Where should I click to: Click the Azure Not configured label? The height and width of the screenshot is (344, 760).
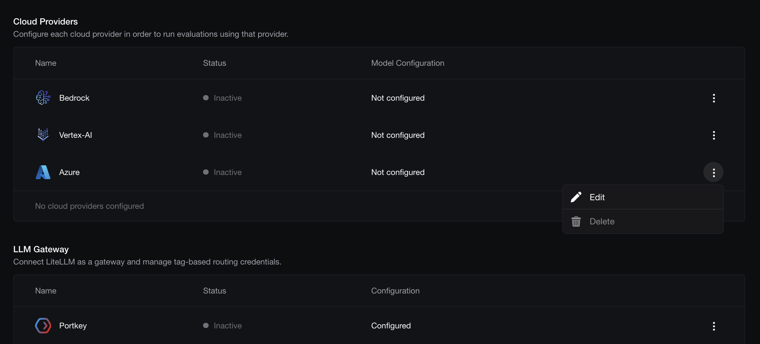pyautogui.click(x=398, y=172)
